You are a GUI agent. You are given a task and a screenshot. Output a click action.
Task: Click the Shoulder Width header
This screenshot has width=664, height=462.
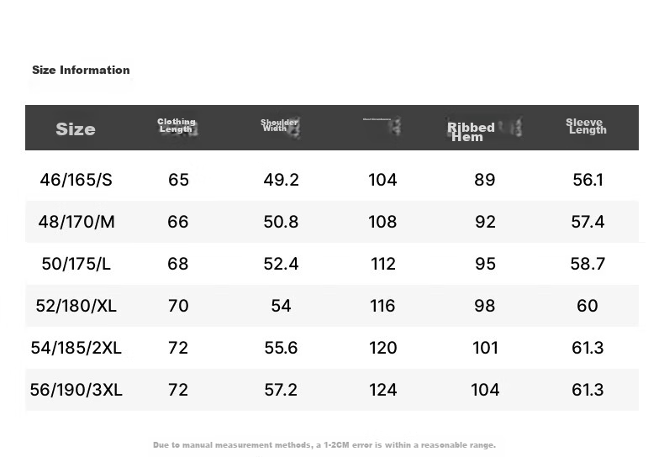[280, 125]
